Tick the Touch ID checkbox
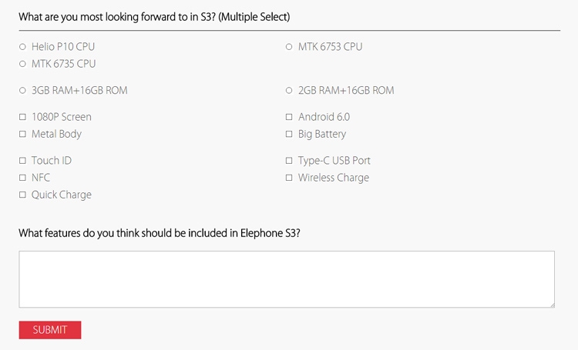The image size is (578, 350). [22, 161]
